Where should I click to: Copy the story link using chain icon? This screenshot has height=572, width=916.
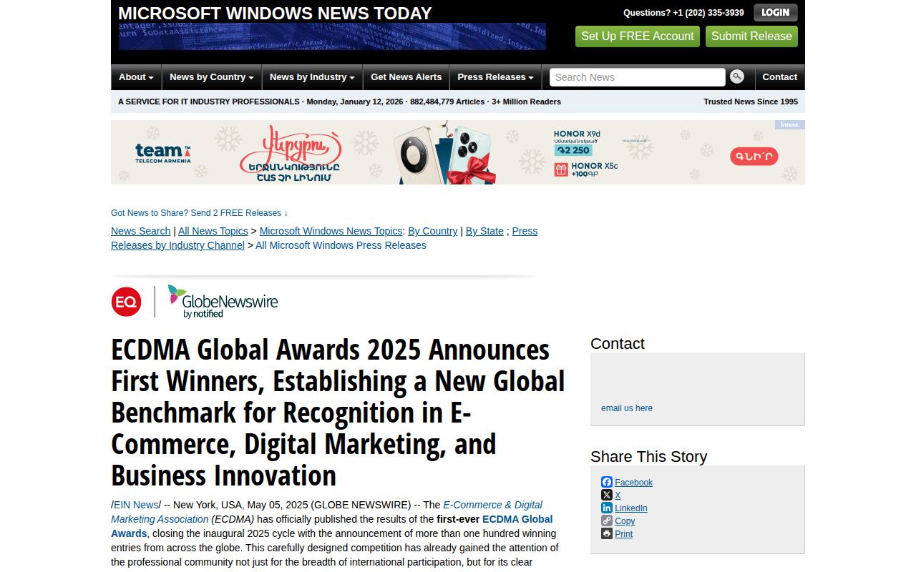(607, 521)
